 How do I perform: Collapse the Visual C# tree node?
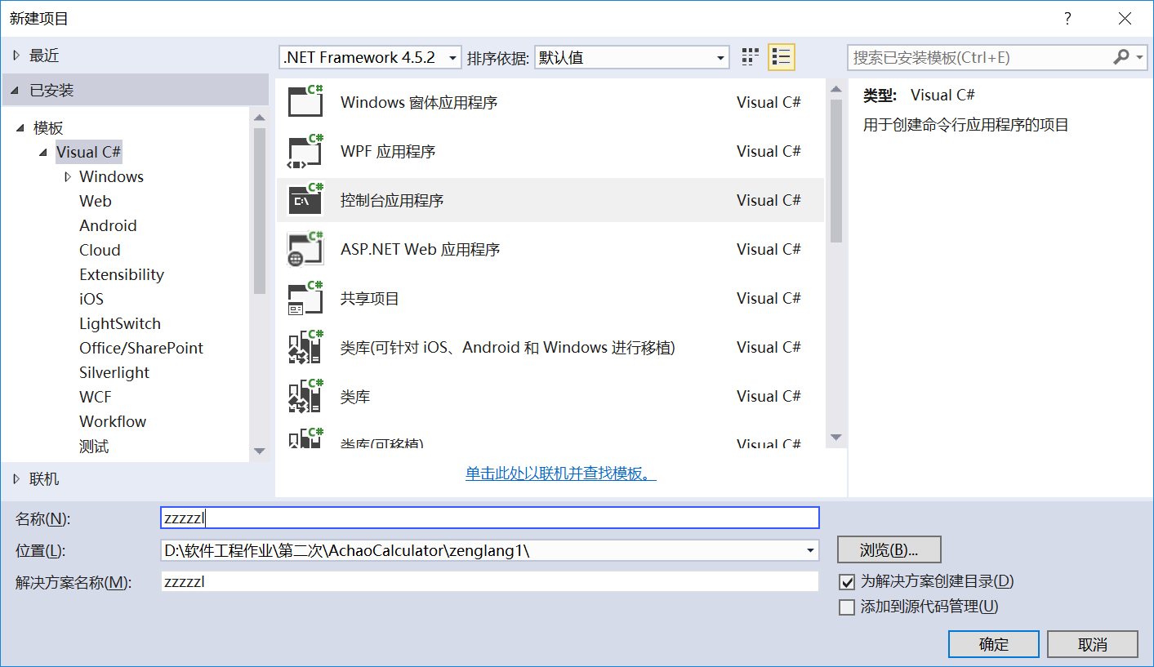click(x=42, y=153)
